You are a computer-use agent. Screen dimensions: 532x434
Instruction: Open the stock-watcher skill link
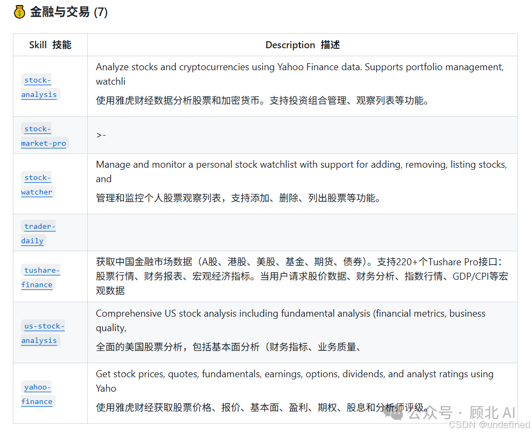[x=37, y=185]
